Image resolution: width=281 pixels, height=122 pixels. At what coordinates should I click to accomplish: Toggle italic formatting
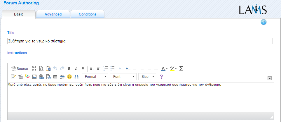76,68
